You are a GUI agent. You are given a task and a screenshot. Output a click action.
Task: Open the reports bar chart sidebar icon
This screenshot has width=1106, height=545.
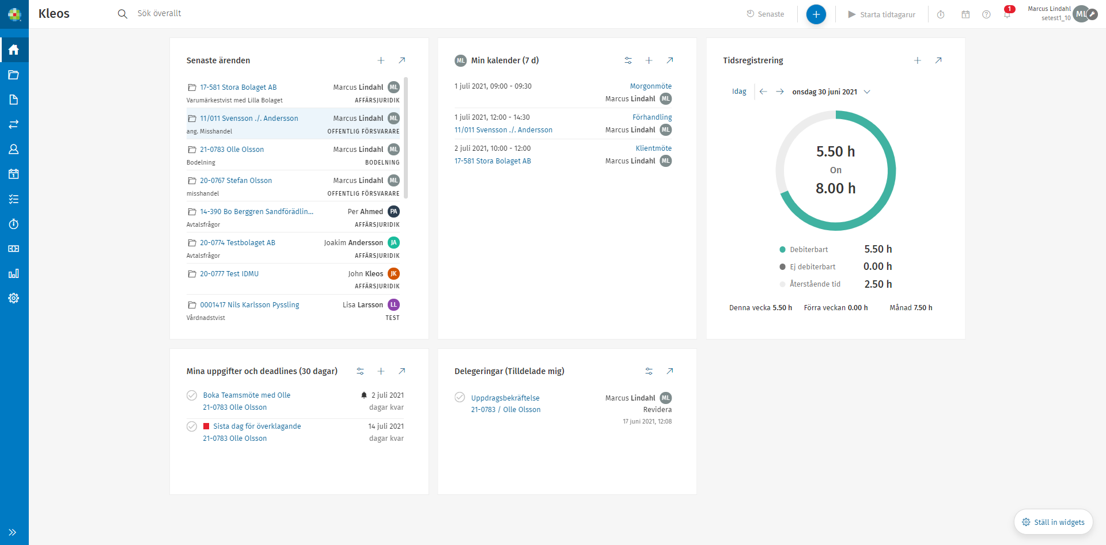tap(14, 273)
